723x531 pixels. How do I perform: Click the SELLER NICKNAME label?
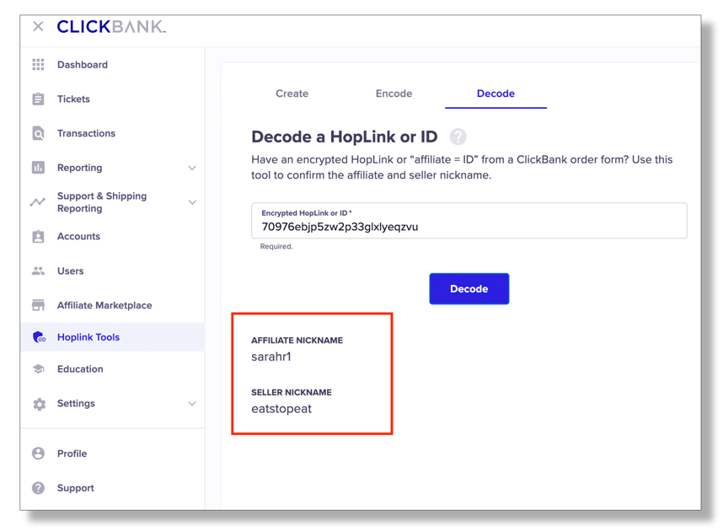pos(292,392)
